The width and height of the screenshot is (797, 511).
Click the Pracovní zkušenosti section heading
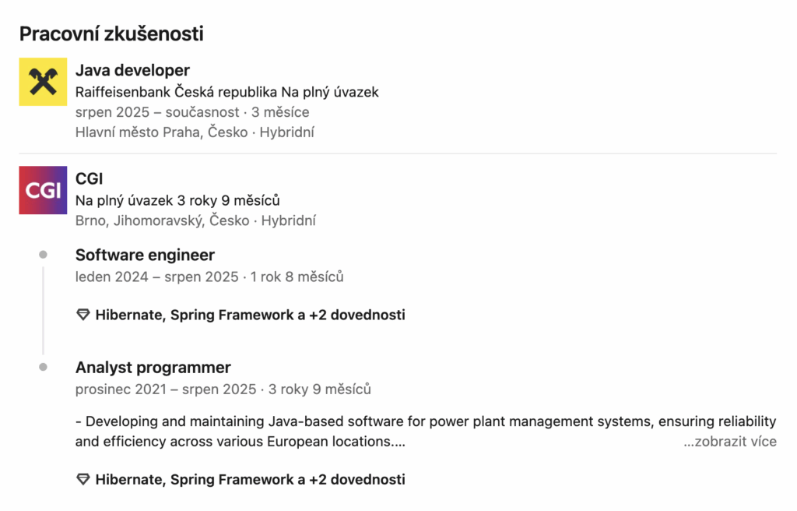pos(111,33)
